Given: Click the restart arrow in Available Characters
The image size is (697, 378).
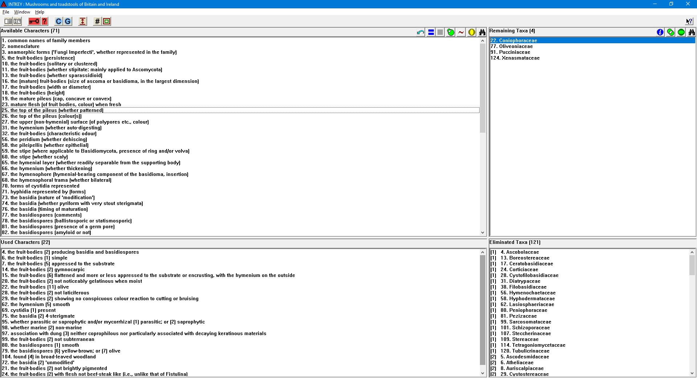Looking at the screenshot, I should (x=420, y=32).
